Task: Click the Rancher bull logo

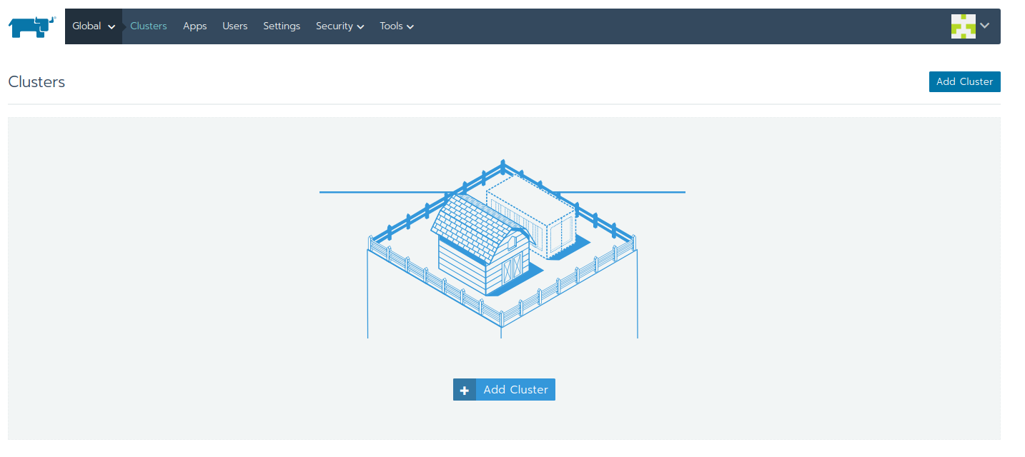Action: tap(31, 26)
